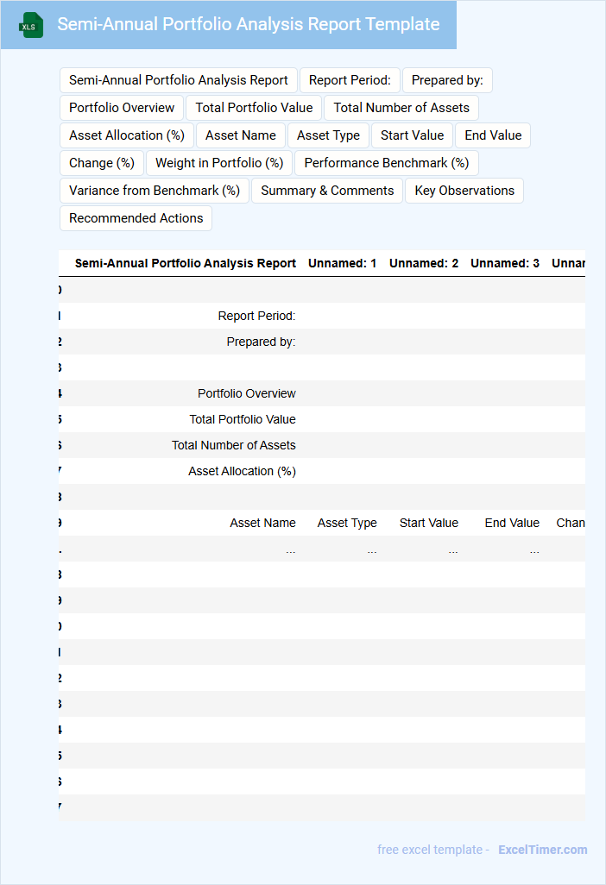
Task: Click the 'Prepared by:' tag
Action: coord(447,80)
